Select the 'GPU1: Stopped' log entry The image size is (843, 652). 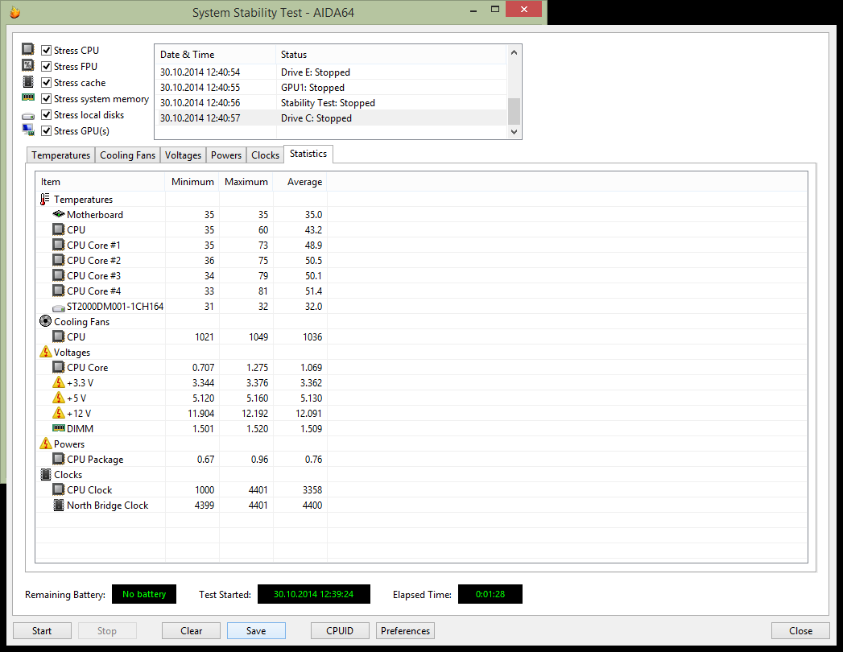(331, 88)
